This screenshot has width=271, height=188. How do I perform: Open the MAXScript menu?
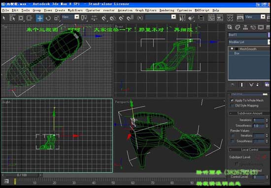tap(202, 10)
